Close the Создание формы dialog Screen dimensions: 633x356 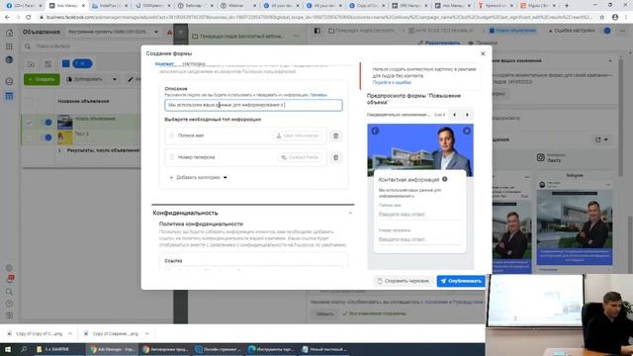(x=483, y=53)
